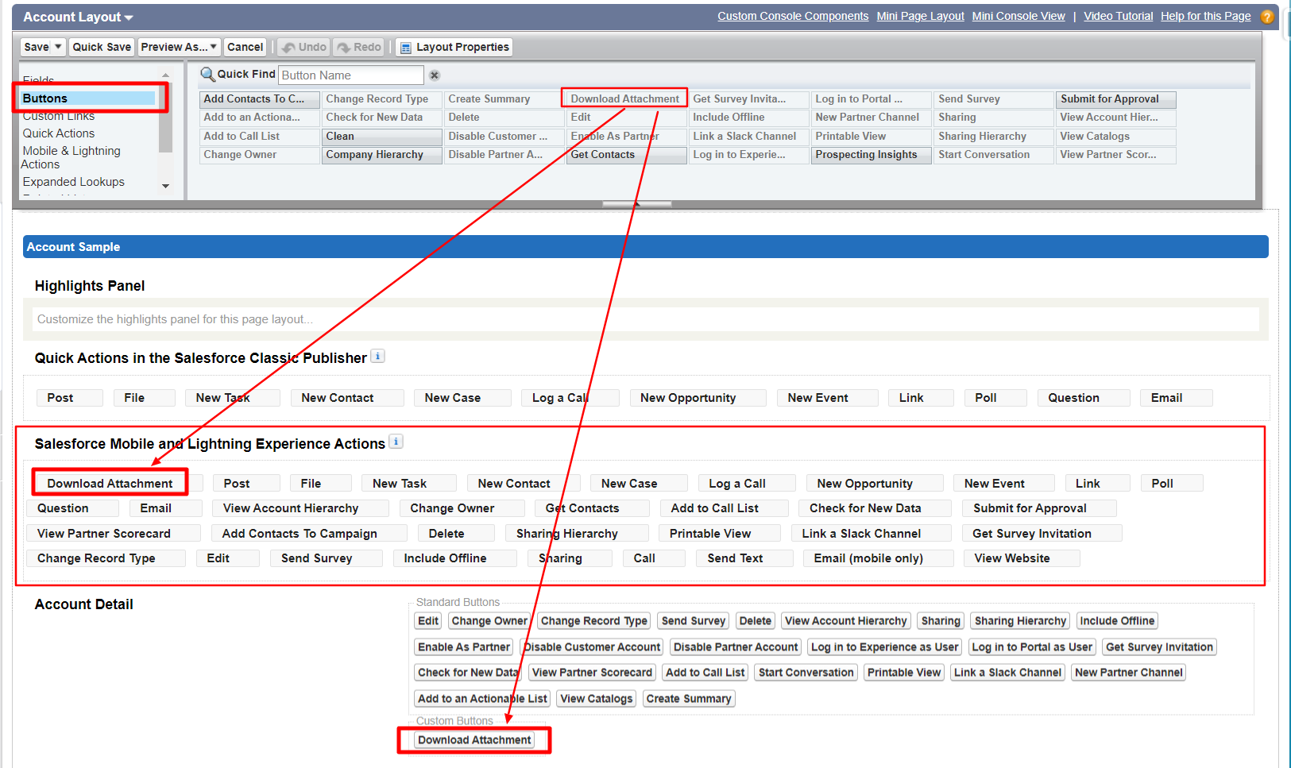Select Create Summary palette item
The image size is (1291, 768).
504,99
